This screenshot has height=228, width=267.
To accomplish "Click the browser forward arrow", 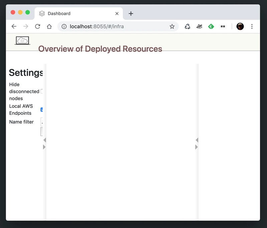I will tap(26, 27).
